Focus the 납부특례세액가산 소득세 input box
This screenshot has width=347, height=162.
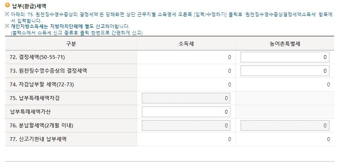tap(186, 112)
